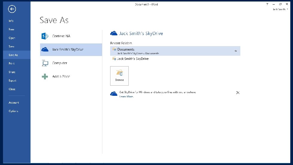293x165 pixels.
Task: Open Word Help question mark
Action: tap(267, 4)
